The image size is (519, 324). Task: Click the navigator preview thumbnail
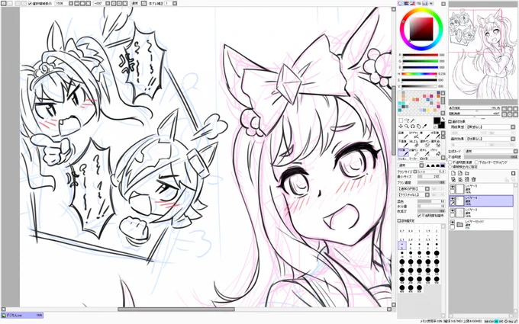point(483,53)
